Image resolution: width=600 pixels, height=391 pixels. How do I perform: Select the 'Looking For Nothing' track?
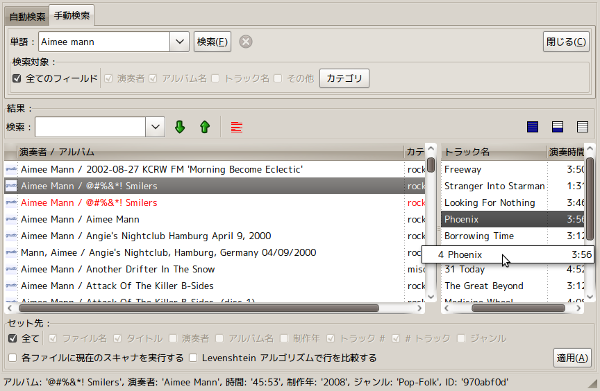[512, 202]
